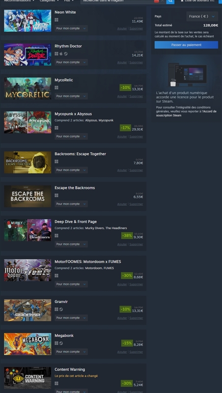Screen dimensions: 222x393
Task: Click the Windows icon under MycoRelic
Action: click(x=56, y=87)
